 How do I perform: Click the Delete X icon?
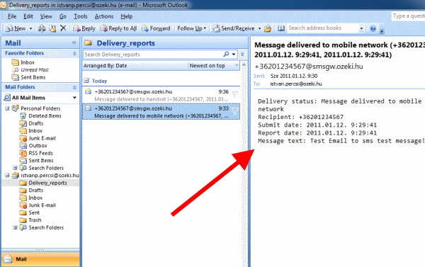pos(63,28)
